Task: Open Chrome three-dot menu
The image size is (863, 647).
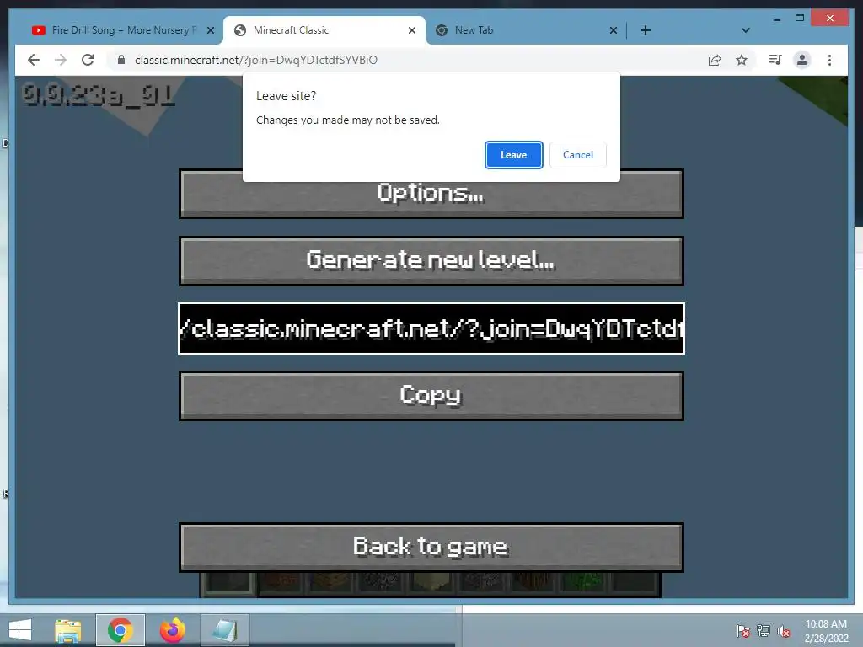Action: tap(829, 60)
